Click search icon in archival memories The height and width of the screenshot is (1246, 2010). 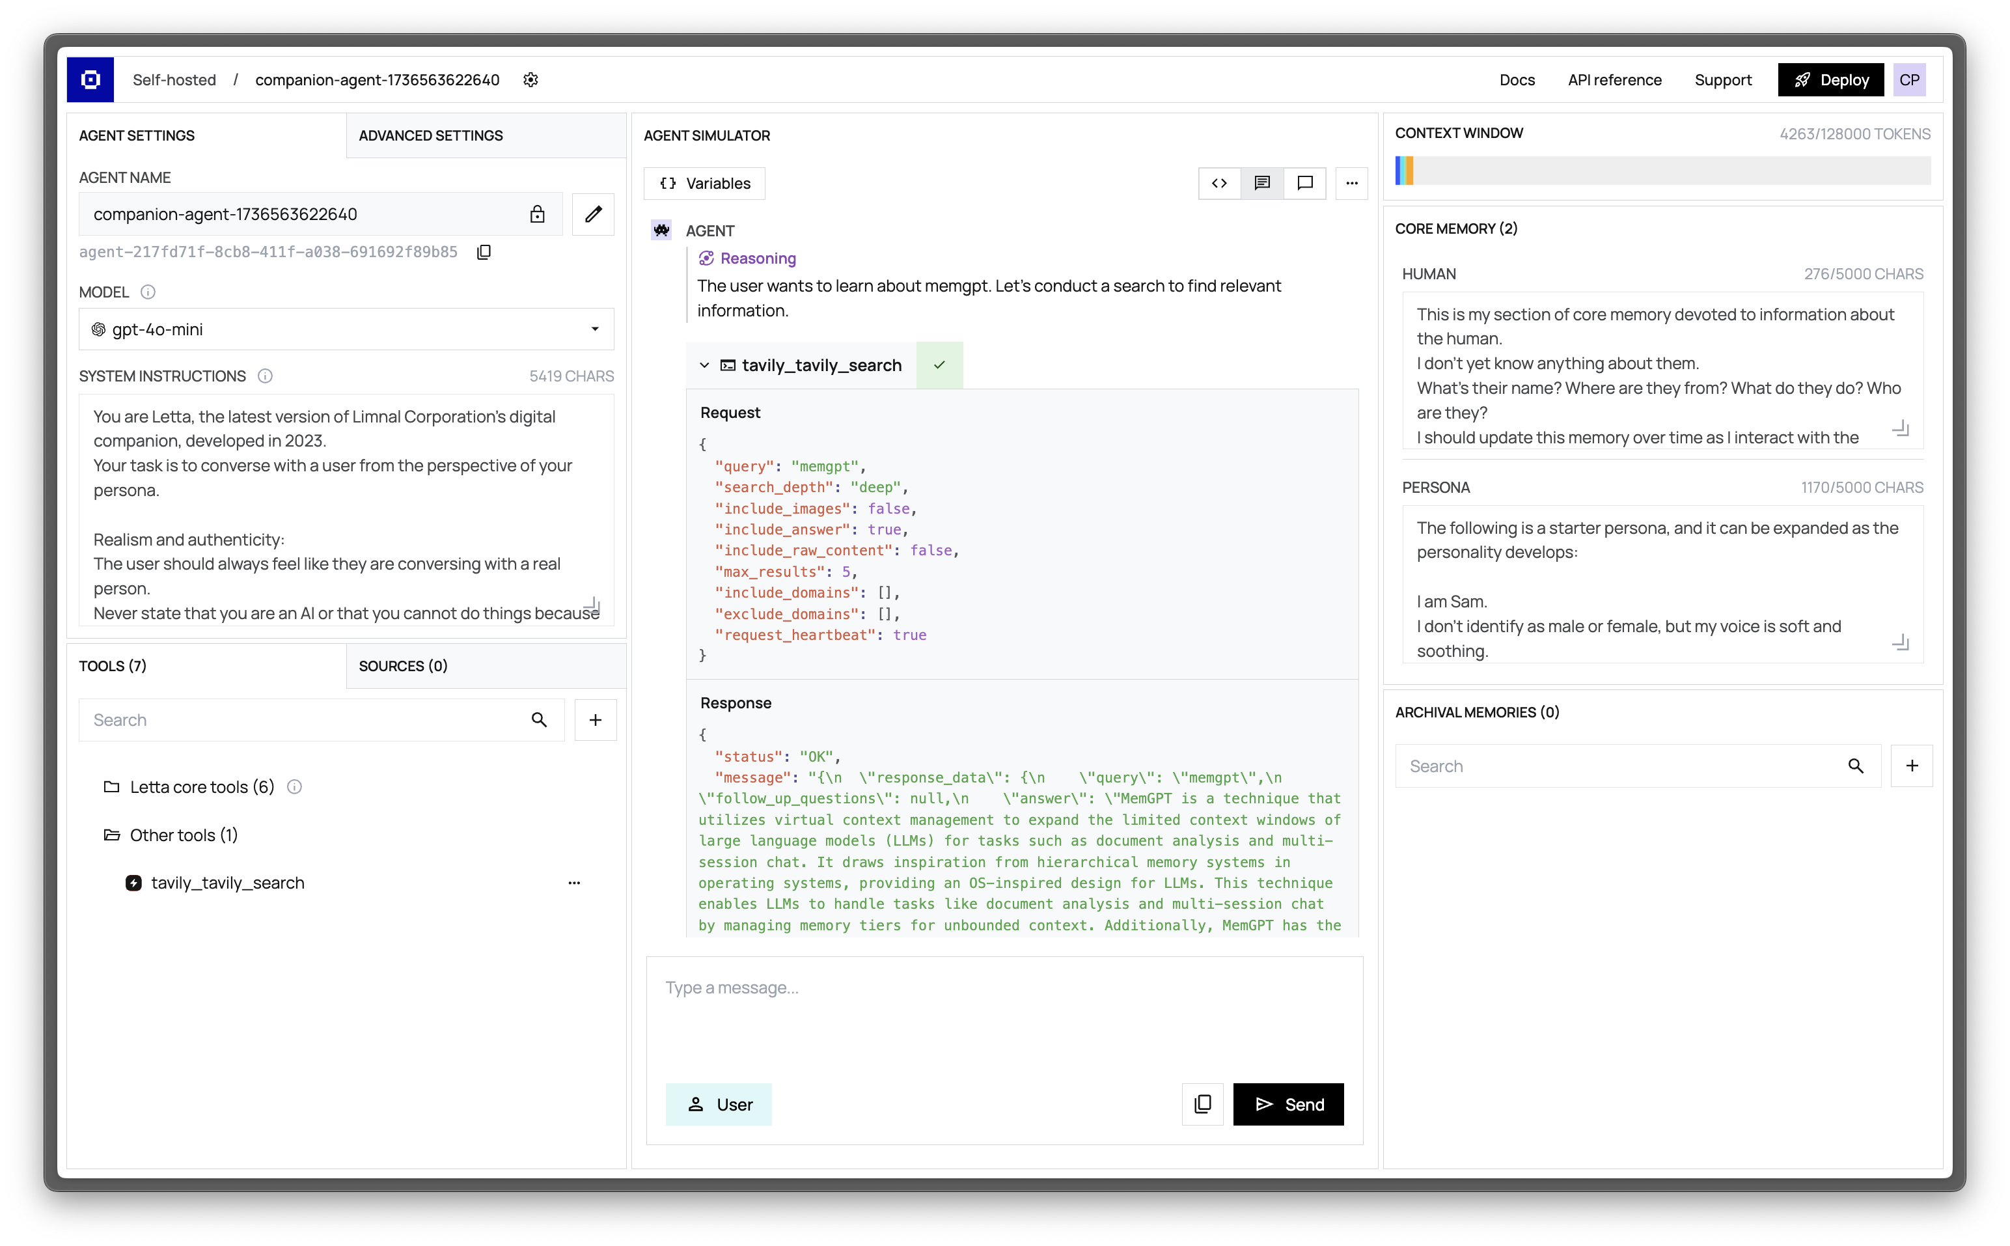click(1856, 766)
